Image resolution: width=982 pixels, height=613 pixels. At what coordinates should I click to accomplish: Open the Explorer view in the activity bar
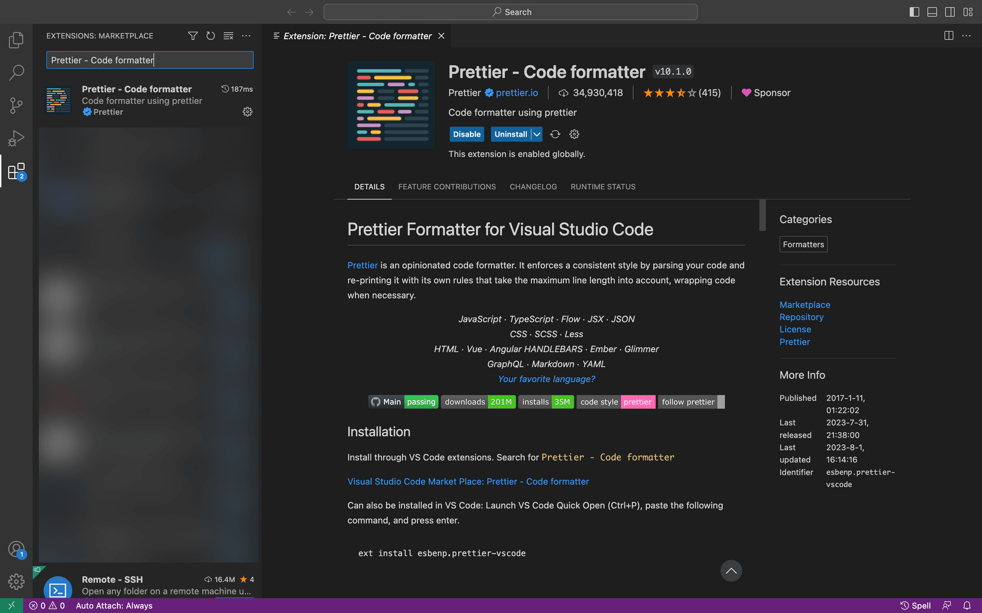click(16, 40)
